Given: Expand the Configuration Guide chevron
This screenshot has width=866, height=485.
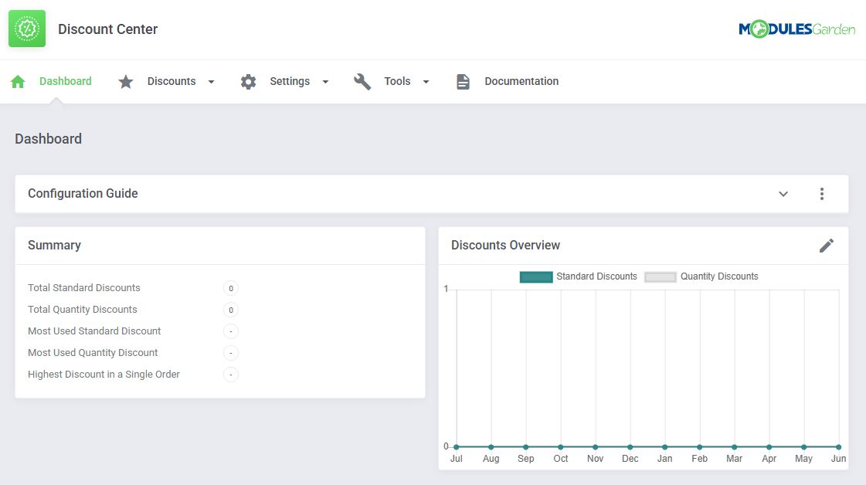Looking at the screenshot, I should 783,194.
